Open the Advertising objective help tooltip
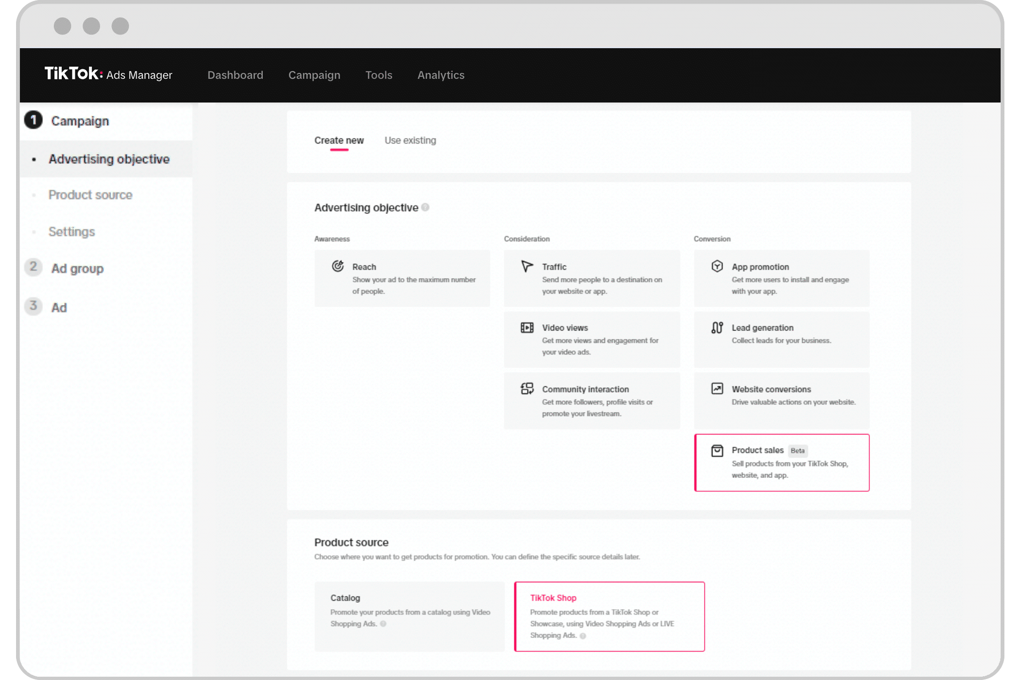The width and height of the screenshot is (1020, 680). coord(425,207)
